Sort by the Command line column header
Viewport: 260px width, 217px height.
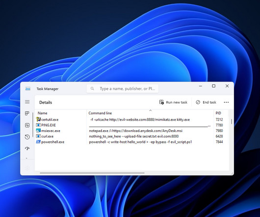100,113
